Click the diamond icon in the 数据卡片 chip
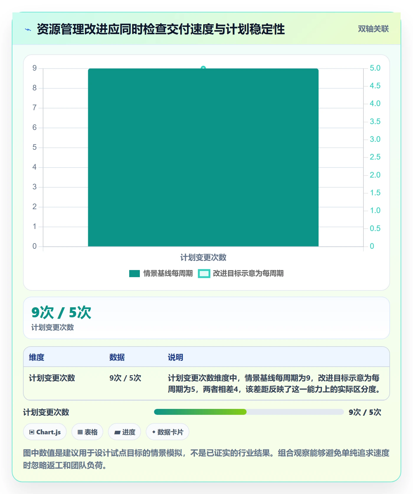This screenshot has height=494, width=413. click(154, 432)
